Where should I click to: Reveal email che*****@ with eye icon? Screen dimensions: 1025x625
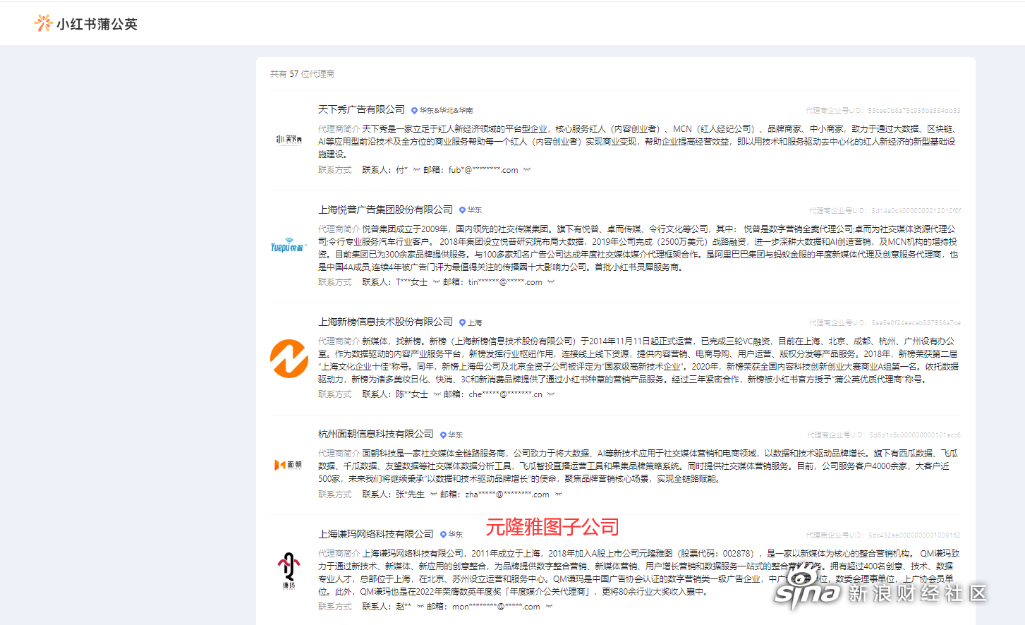click(550, 394)
